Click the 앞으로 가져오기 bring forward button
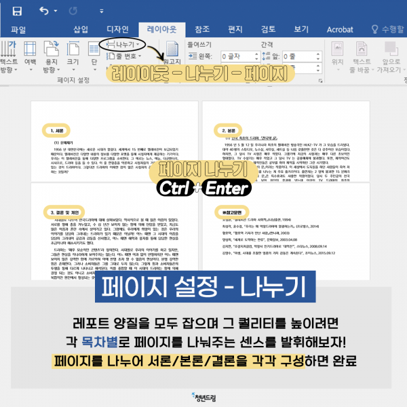The height and width of the screenshot is (407, 407). point(391,57)
